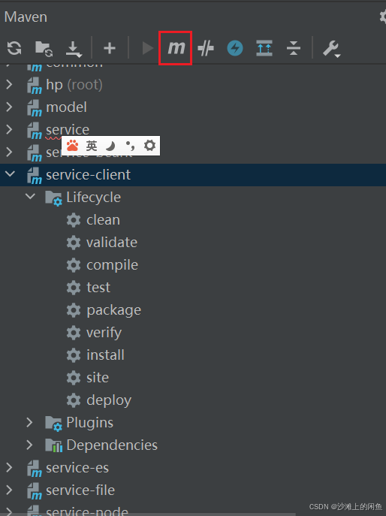
Task: Toggle input method moon icon
Action: (110, 146)
